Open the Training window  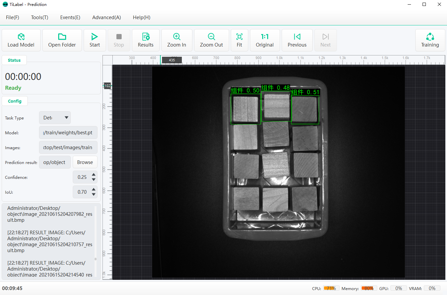click(x=430, y=40)
